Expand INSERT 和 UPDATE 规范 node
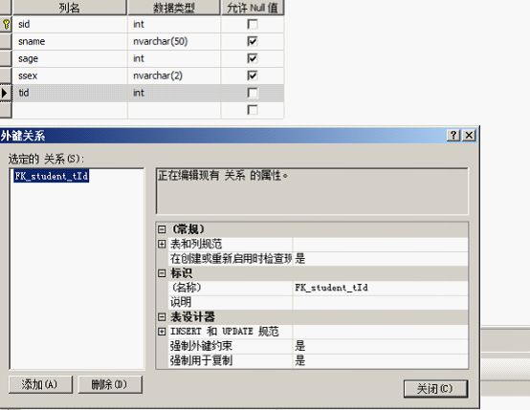The width and height of the screenshot is (530, 410). [x=162, y=332]
